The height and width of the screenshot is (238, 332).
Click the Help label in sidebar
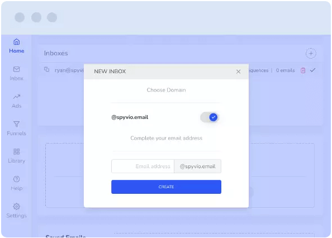pyautogui.click(x=17, y=188)
